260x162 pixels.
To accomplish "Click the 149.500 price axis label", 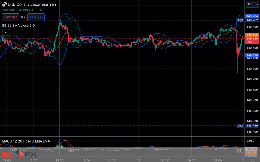I will coord(252,48).
